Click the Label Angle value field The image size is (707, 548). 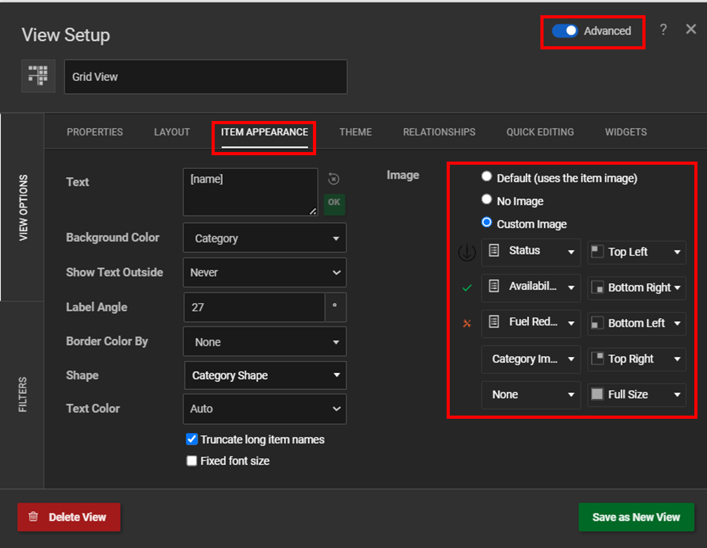[x=254, y=307]
